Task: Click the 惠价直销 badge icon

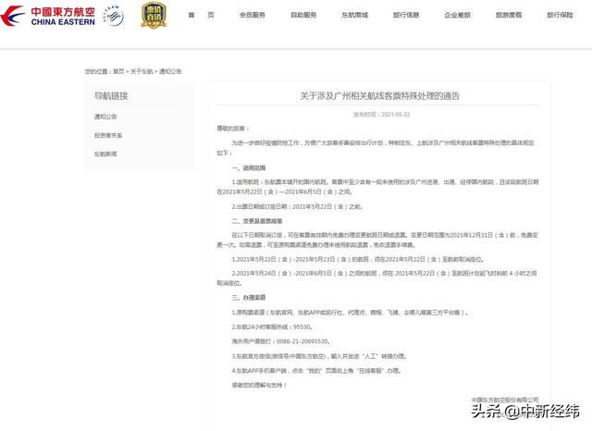Action: pyautogui.click(x=154, y=16)
